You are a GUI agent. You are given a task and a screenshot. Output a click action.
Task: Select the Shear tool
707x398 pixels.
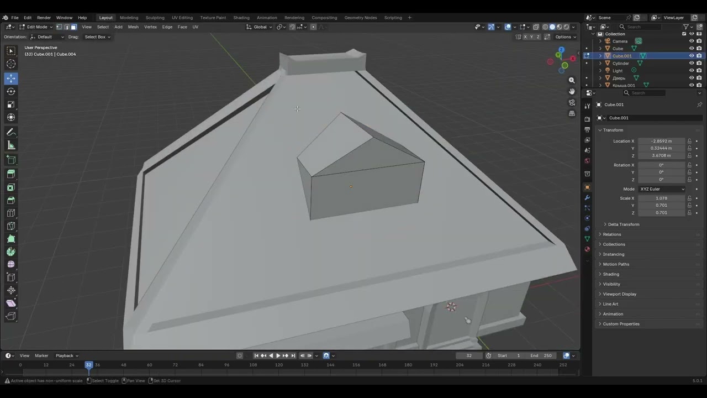pos(11,303)
